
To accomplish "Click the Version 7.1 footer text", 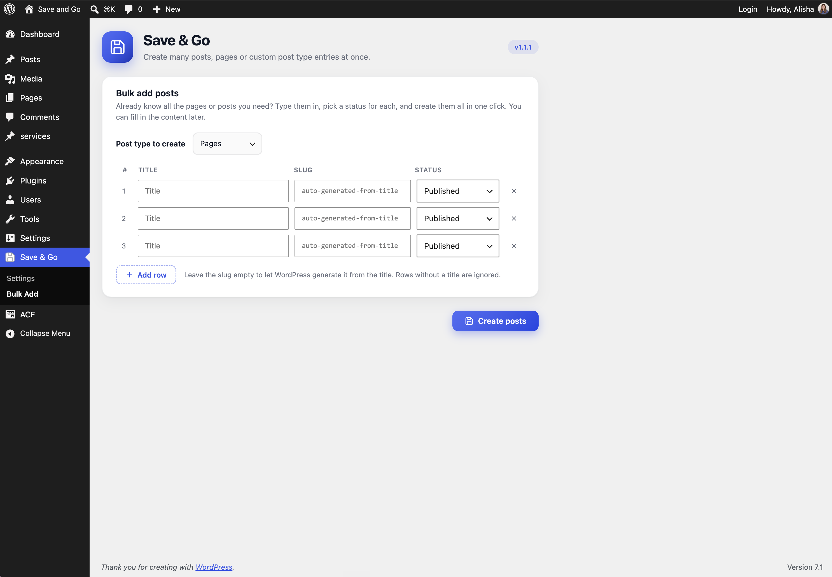I will [805, 567].
